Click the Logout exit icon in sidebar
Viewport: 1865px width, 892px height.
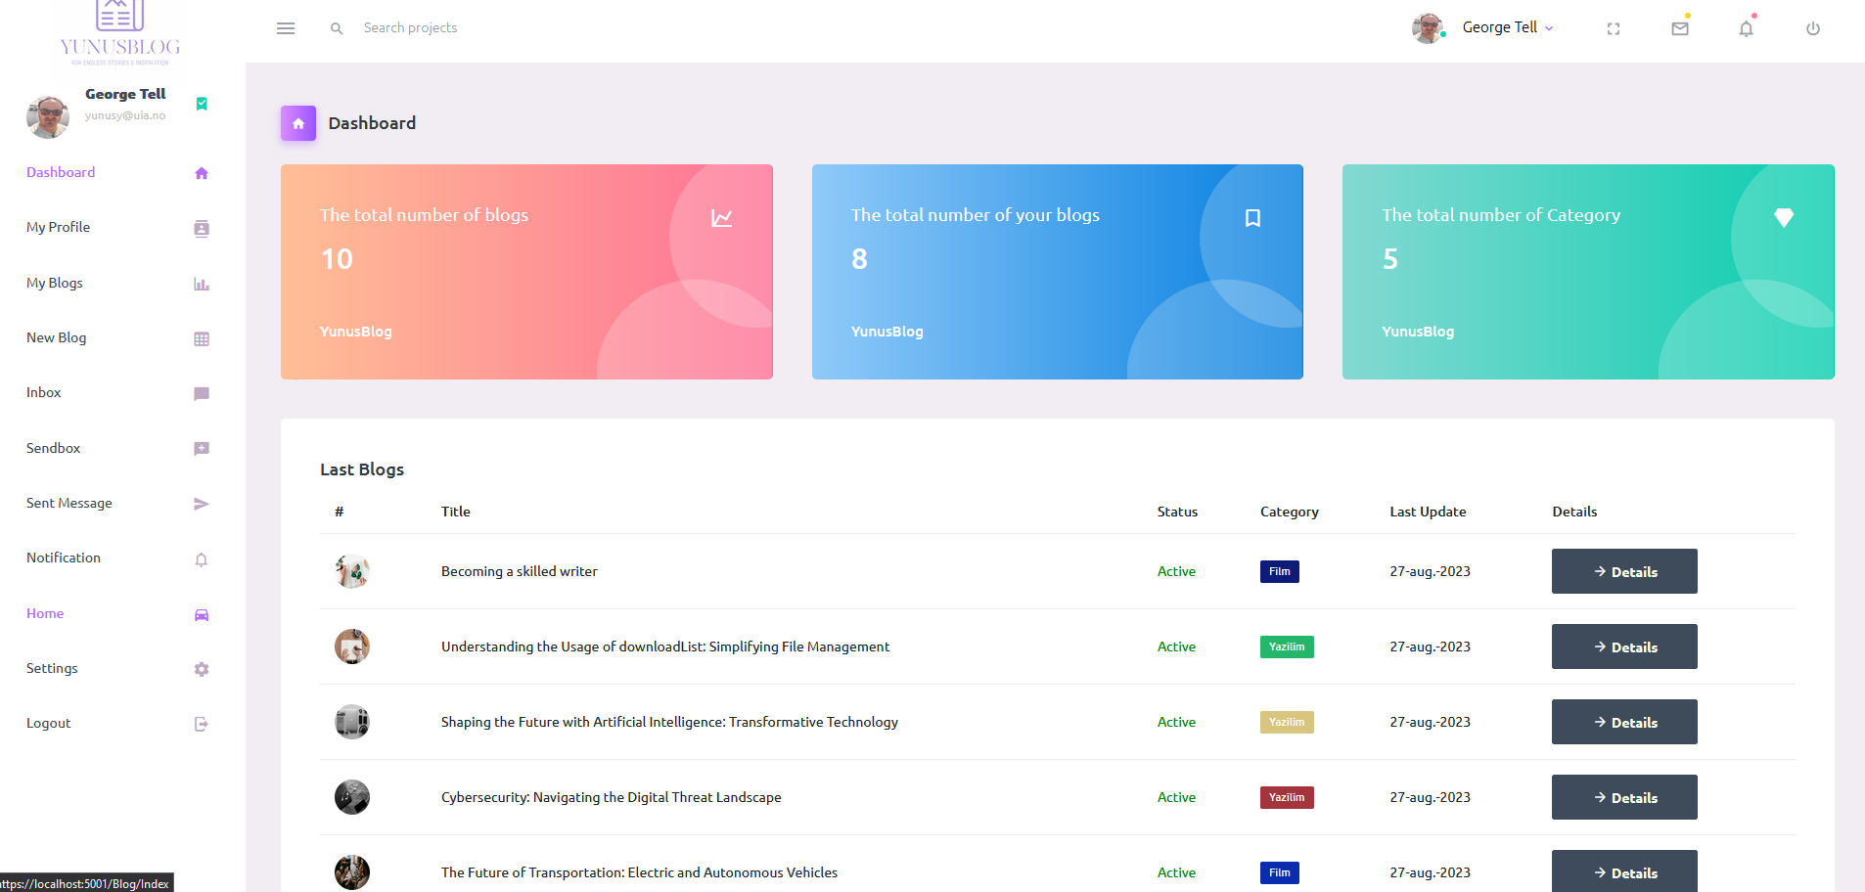point(202,725)
